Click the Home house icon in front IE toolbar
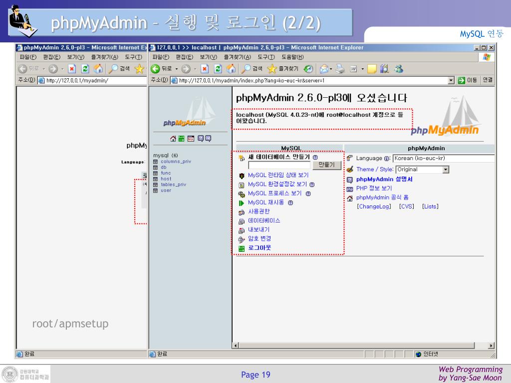This screenshot has height=383, width=511. pyautogui.click(x=231, y=69)
